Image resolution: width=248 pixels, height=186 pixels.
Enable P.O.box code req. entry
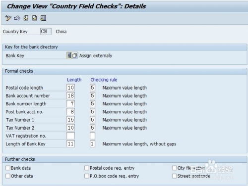pos(87,176)
